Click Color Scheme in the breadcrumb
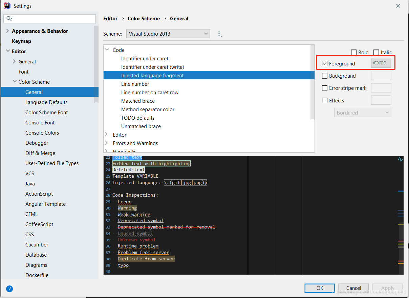This screenshot has height=298, width=409. click(x=144, y=19)
